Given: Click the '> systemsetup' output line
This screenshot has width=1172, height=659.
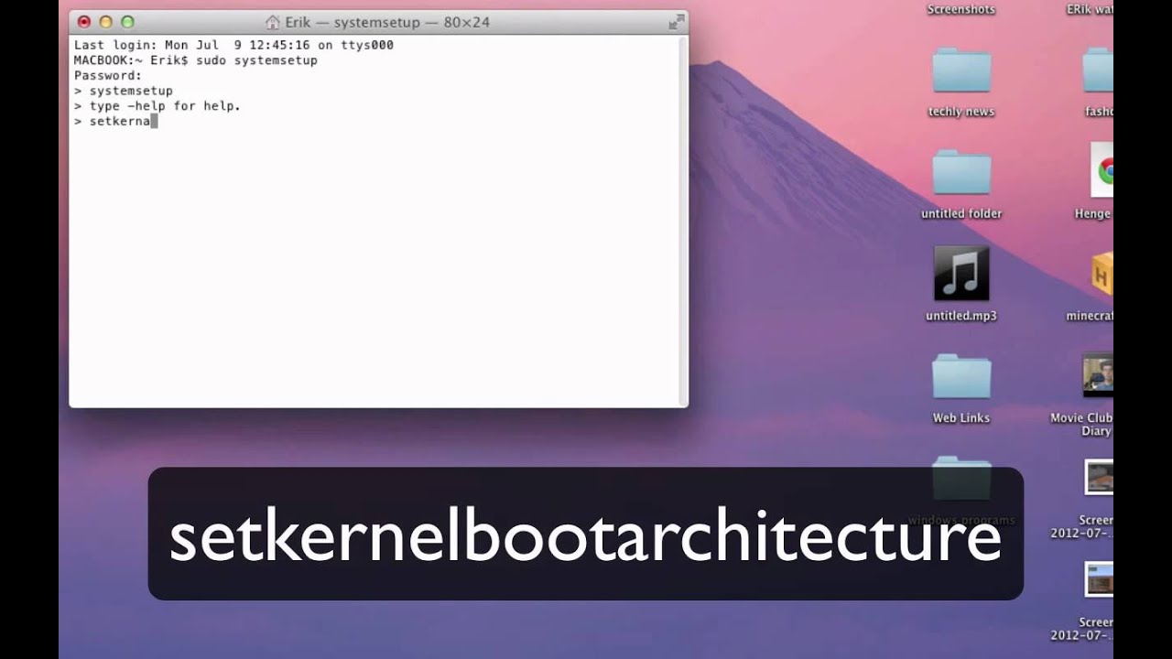Looking at the screenshot, I should pos(124,91).
